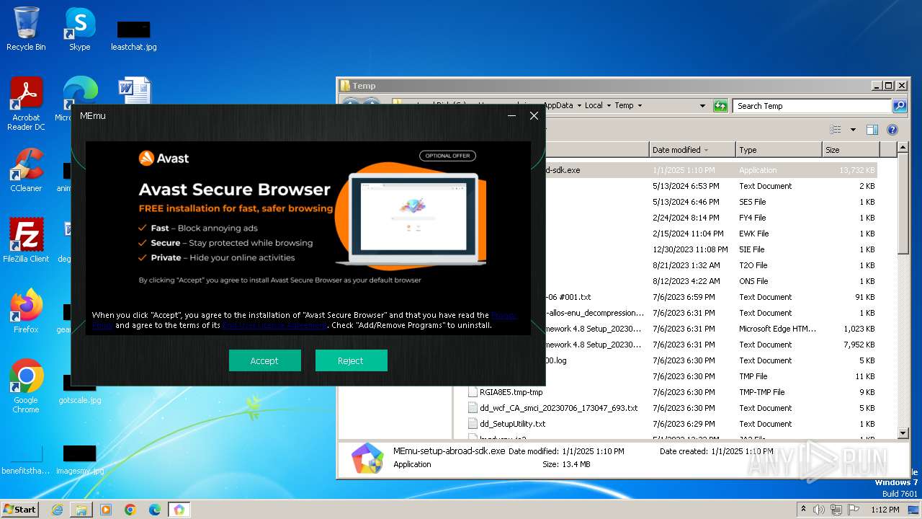The height and width of the screenshot is (519, 922).
Task: Expand the view options dropdown arrow
Action: (853, 130)
